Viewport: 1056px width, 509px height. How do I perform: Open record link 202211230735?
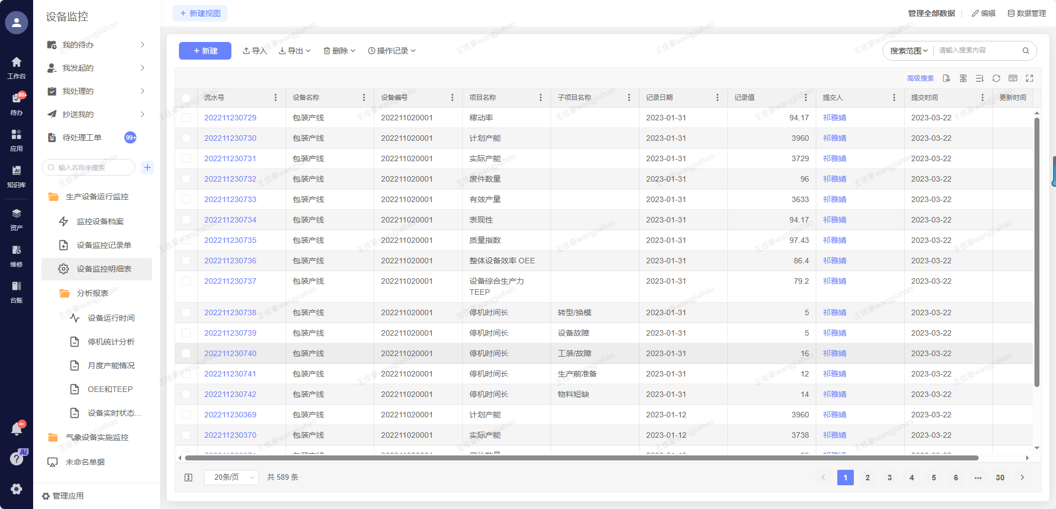230,240
